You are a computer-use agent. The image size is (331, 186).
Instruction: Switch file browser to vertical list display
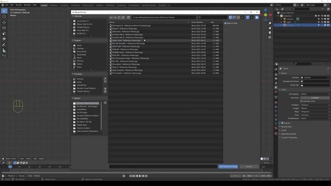click(231, 17)
